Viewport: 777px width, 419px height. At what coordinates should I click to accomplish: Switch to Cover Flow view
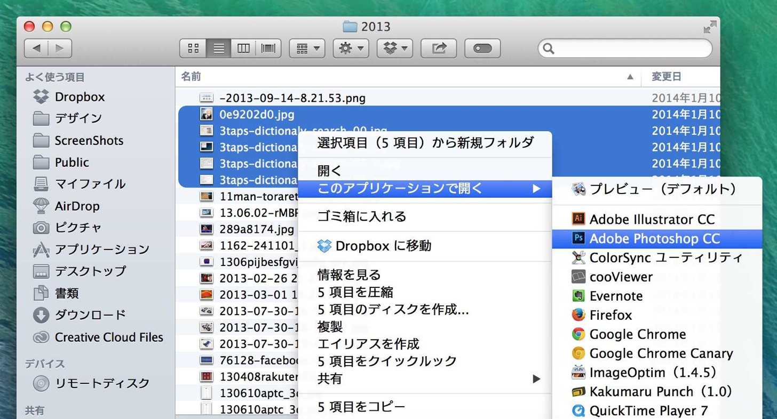[268, 49]
